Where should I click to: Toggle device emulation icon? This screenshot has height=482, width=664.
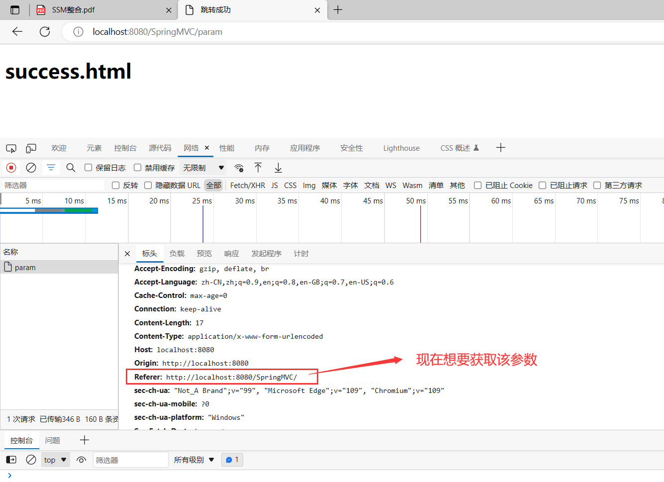(31, 148)
